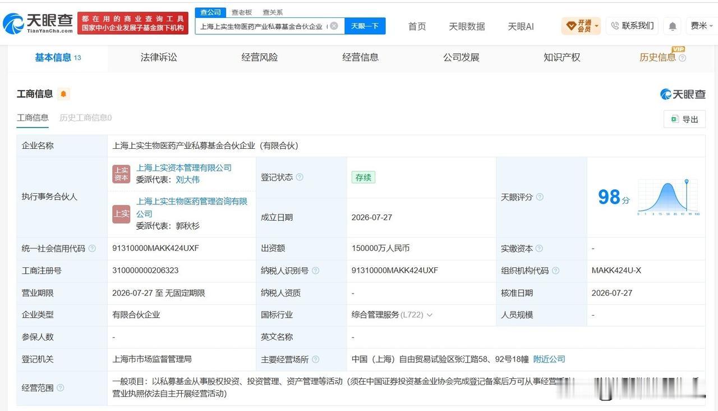Select the 查关系 search tab
Viewport: 718px width, 411px height.
(x=273, y=12)
